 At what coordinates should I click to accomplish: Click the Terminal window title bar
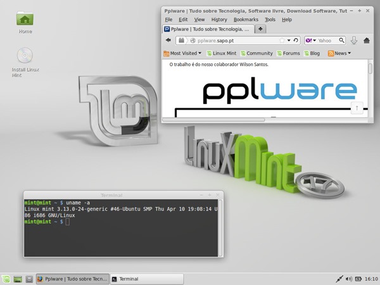123,195
